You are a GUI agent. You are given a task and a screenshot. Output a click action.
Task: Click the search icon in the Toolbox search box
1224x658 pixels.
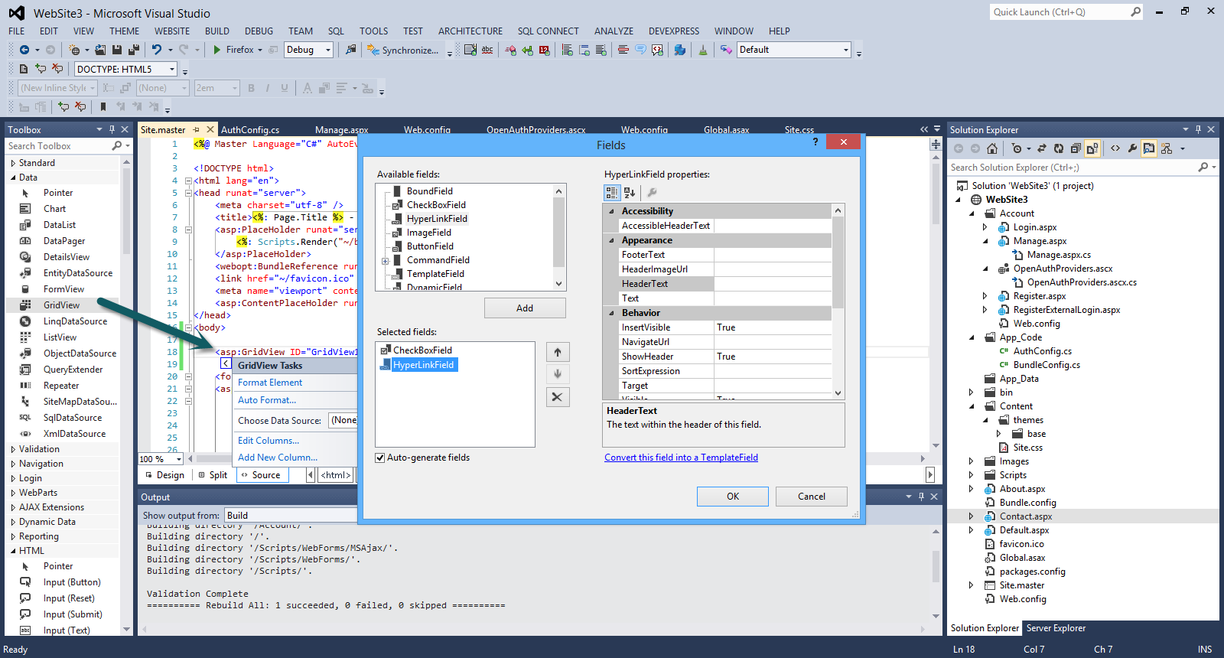coord(116,146)
